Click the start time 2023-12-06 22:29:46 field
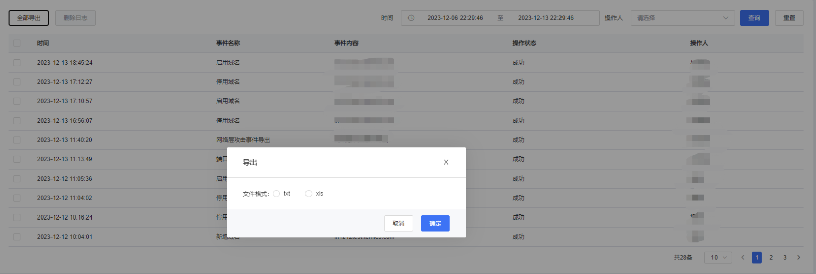This screenshot has width=816, height=274. tap(455, 18)
